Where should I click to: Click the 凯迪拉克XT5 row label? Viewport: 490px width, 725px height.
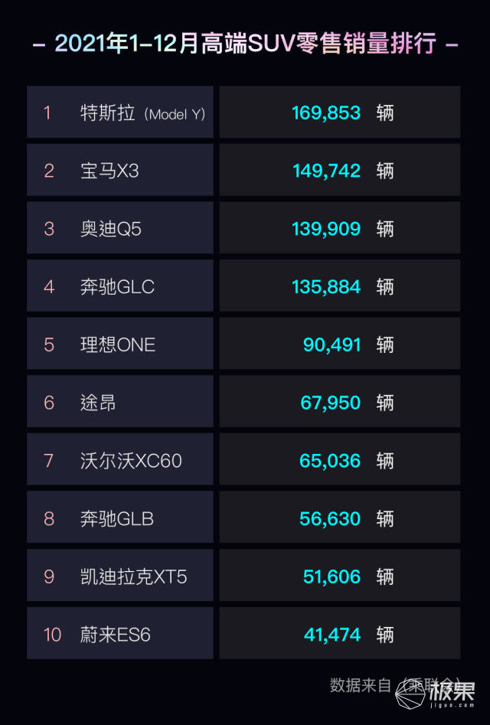(x=133, y=576)
